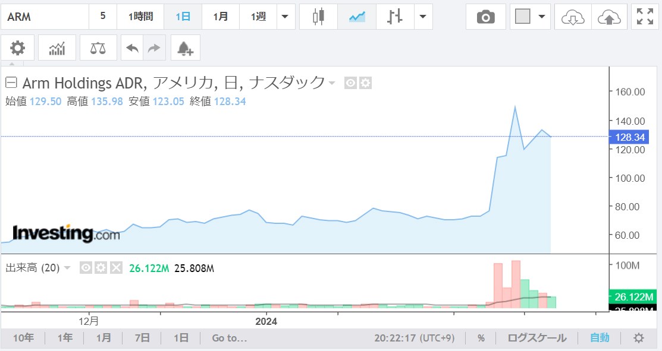Select the OHLC bar chart style

(395, 17)
